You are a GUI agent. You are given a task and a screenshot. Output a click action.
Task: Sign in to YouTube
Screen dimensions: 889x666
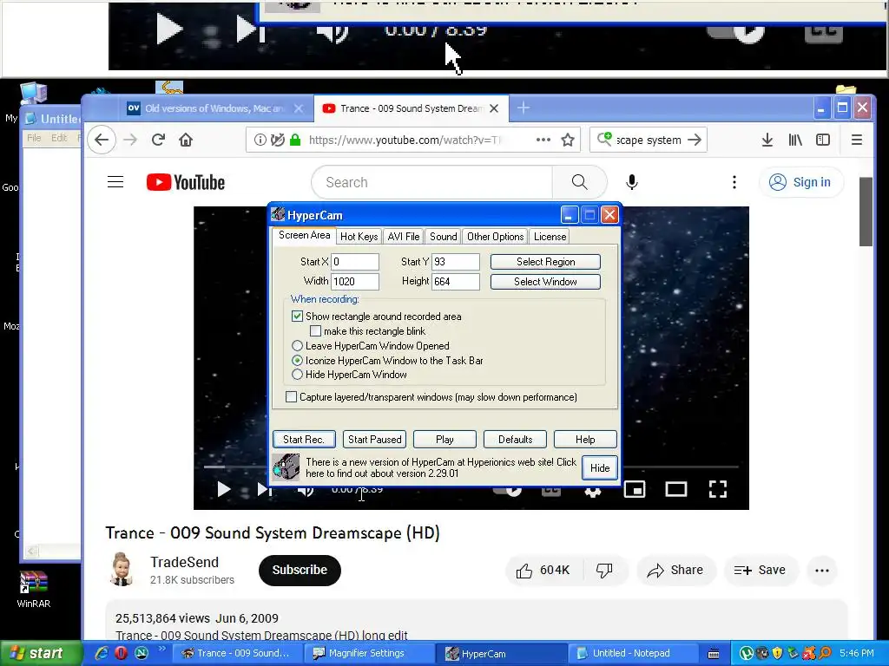pos(800,182)
